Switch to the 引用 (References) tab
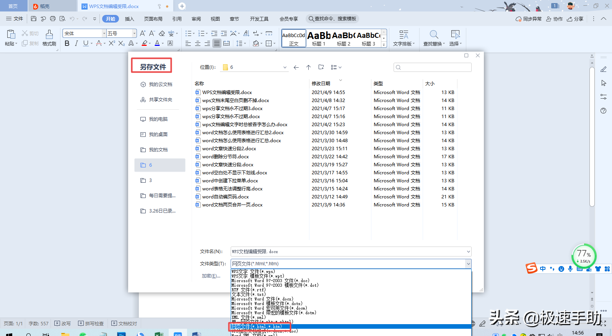The image size is (612, 336). point(177,19)
